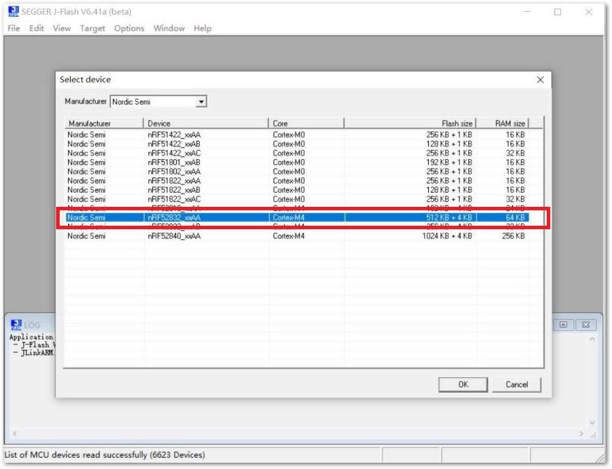612x469 pixels.
Task: Cancel the Select device dialog
Action: click(517, 384)
